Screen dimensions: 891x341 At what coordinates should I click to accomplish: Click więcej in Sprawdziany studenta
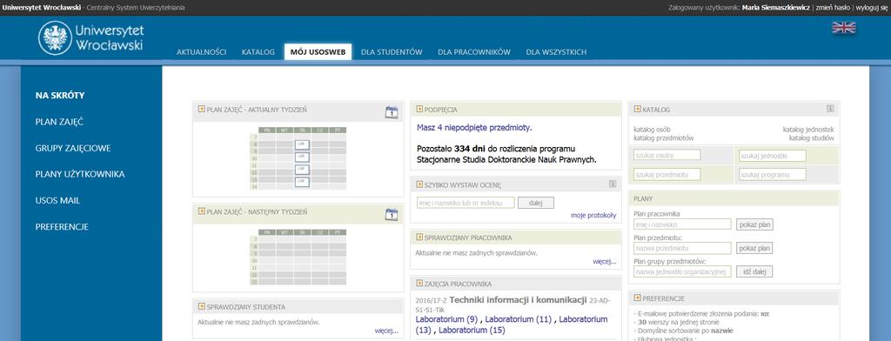point(386,331)
